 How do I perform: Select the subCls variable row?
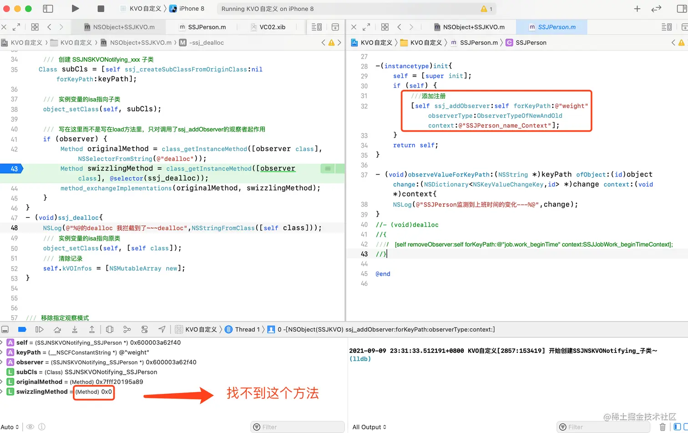(82, 372)
